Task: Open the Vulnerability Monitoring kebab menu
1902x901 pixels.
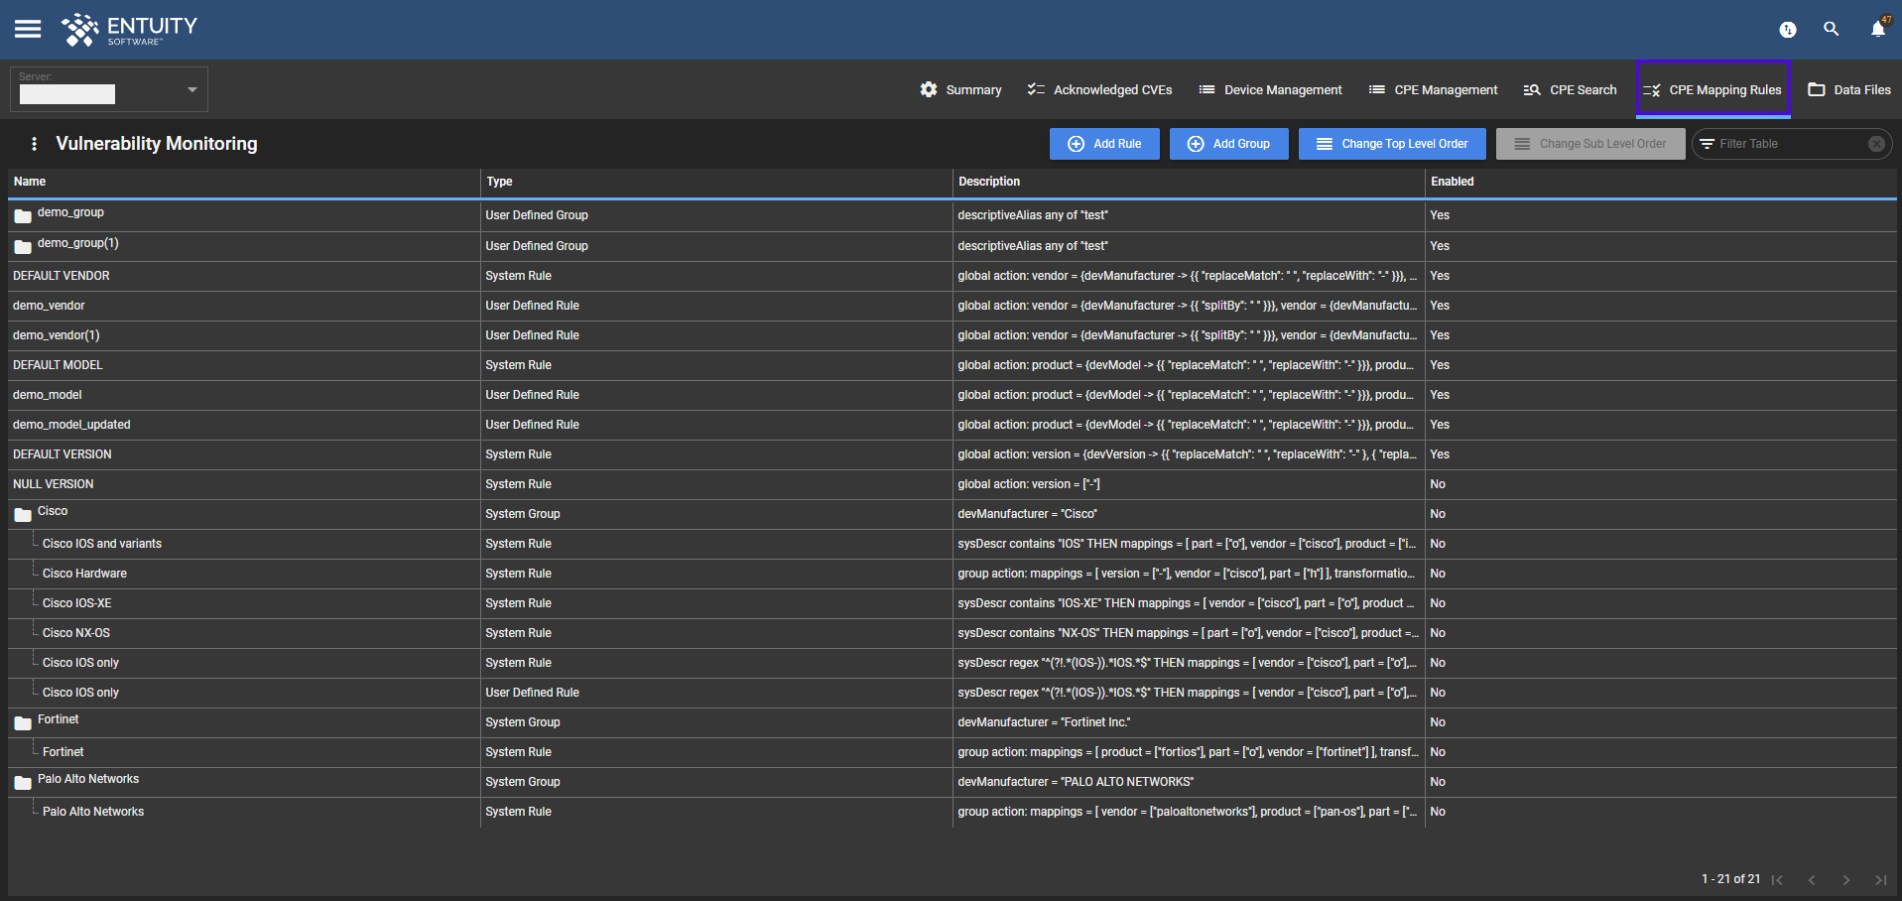Action: (x=35, y=144)
